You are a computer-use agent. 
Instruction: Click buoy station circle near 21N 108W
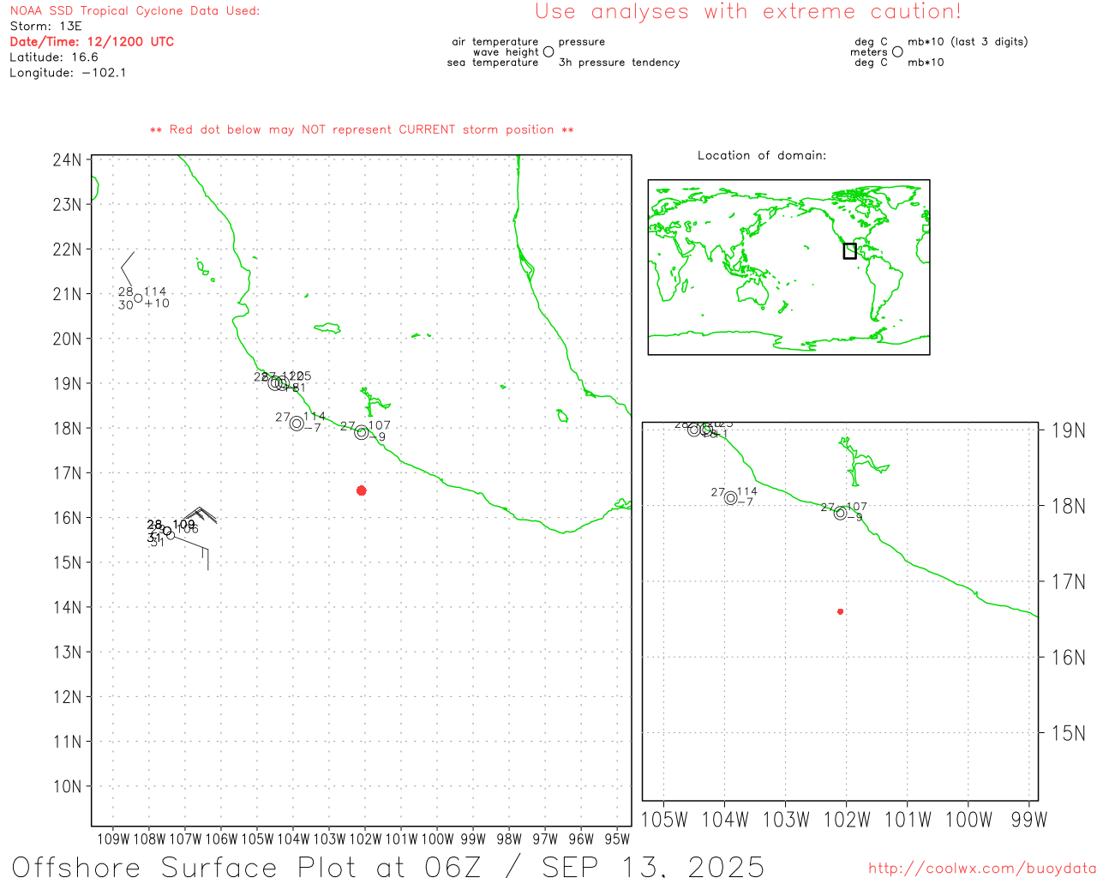coord(138,298)
